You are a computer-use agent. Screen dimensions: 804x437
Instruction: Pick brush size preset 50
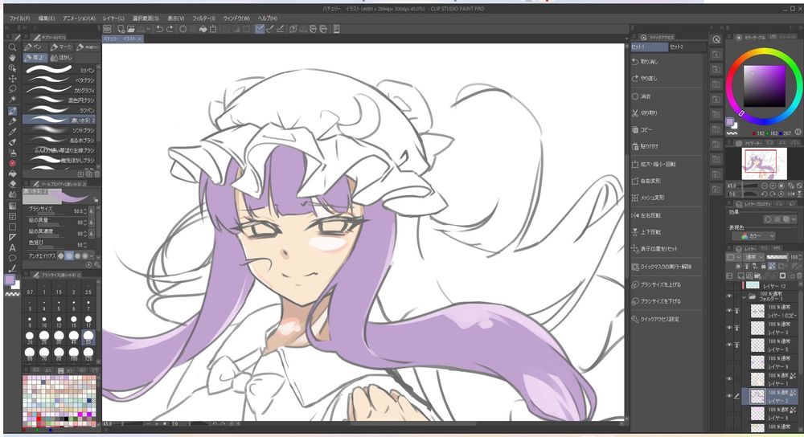click(x=88, y=336)
